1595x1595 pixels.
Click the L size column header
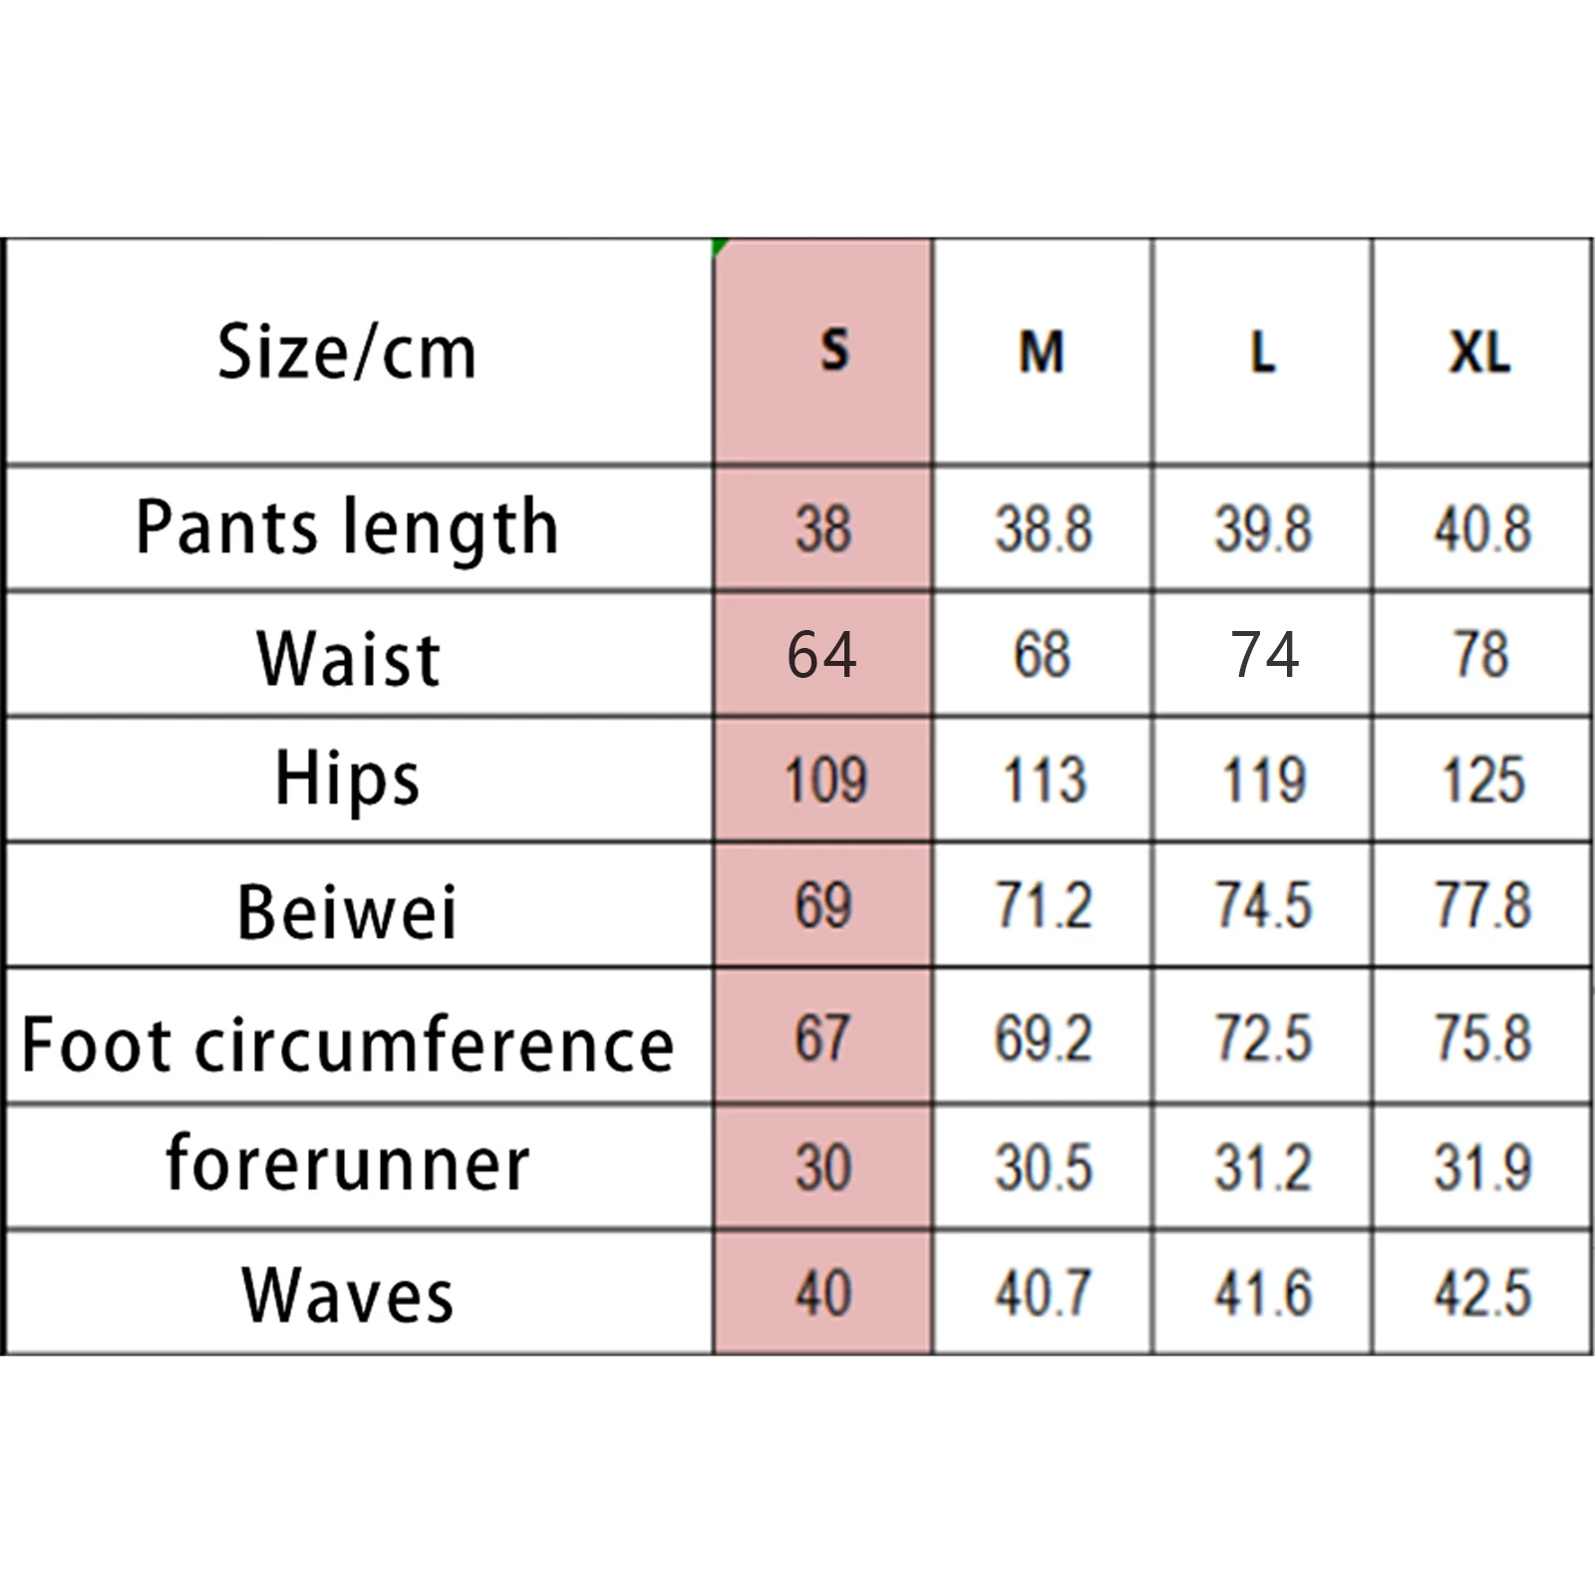[1263, 352]
